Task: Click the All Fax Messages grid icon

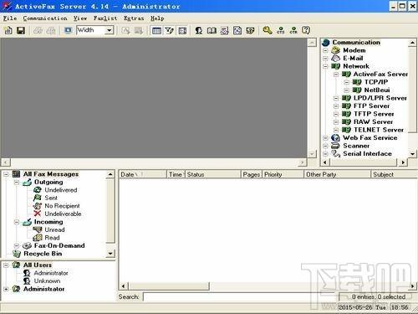Action: point(17,174)
